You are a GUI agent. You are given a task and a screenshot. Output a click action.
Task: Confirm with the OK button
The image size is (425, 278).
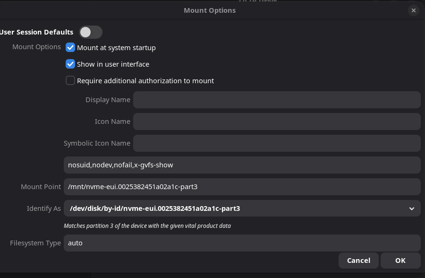click(400, 260)
